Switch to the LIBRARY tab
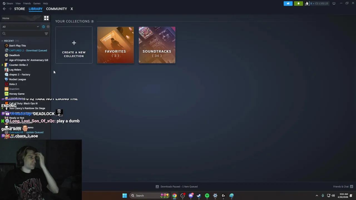This screenshot has height=200, width=356. pos(35,9)
